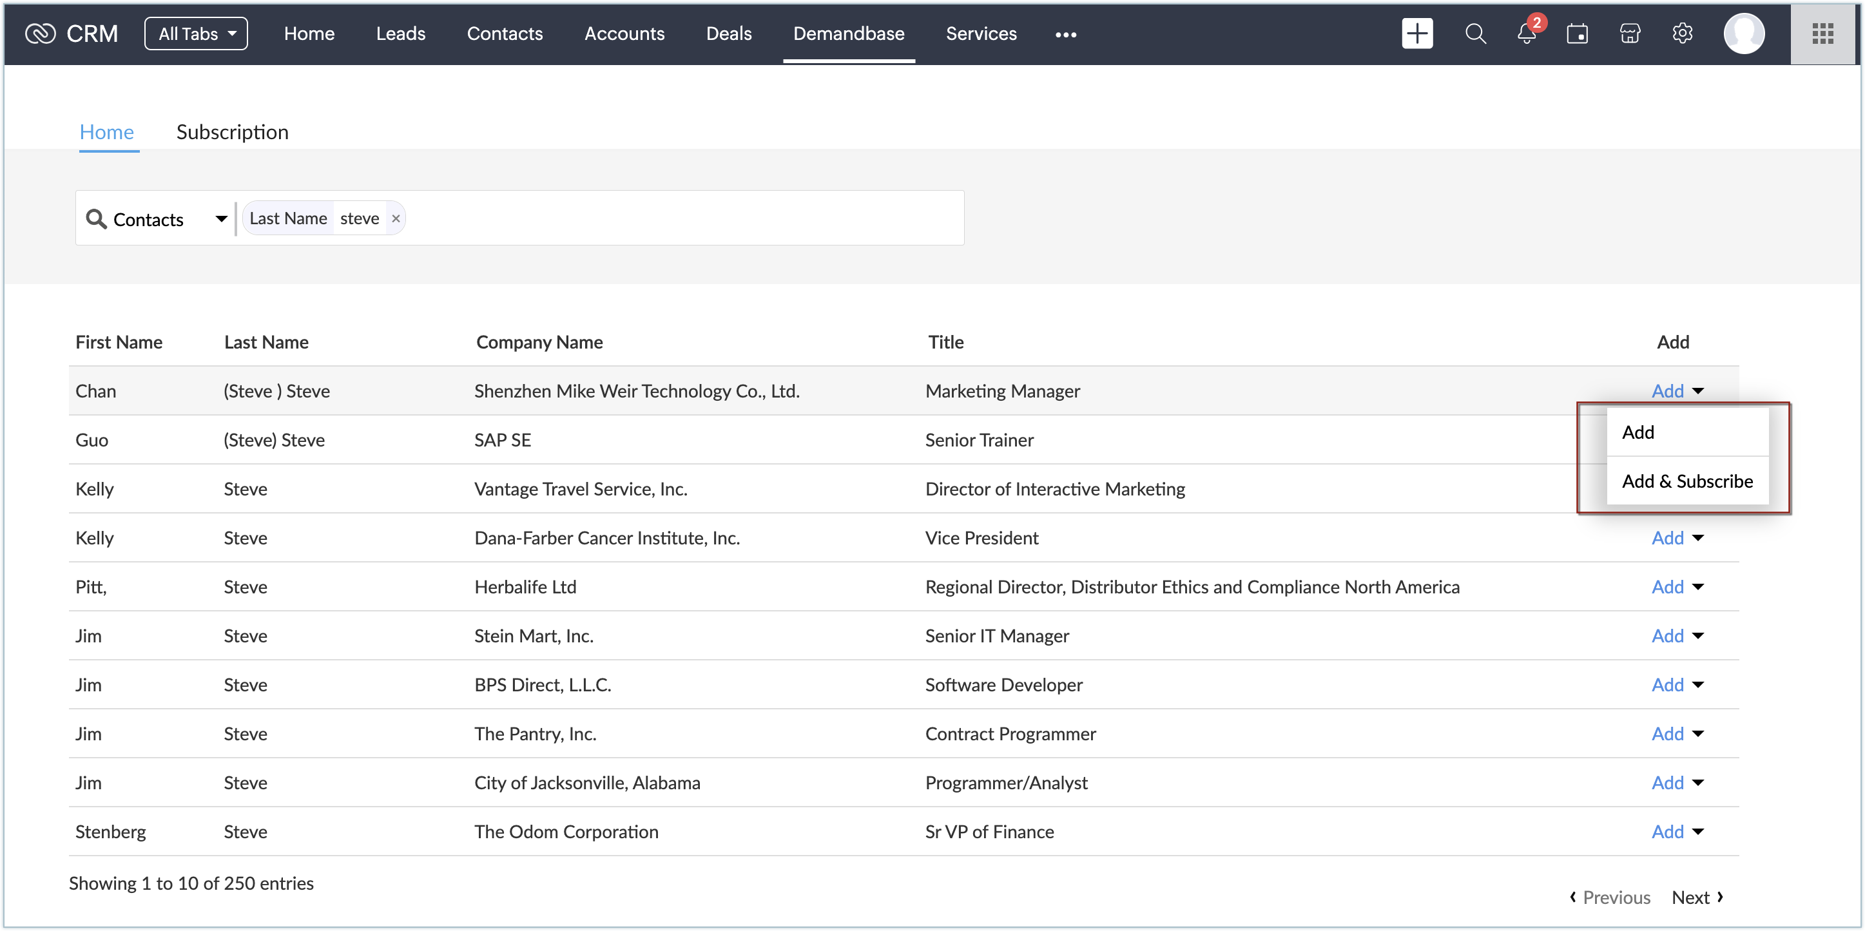
Task: Open the settings gear icon
Action: coord(1682,34)
